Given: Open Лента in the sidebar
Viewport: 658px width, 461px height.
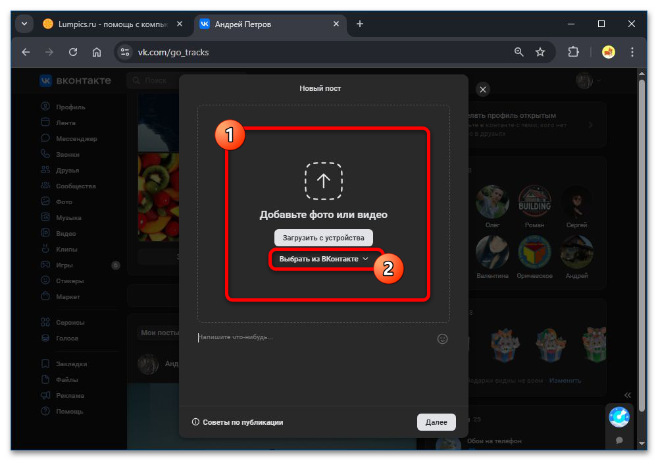Looking at the screenshot, I should click(x=66, y=122).
